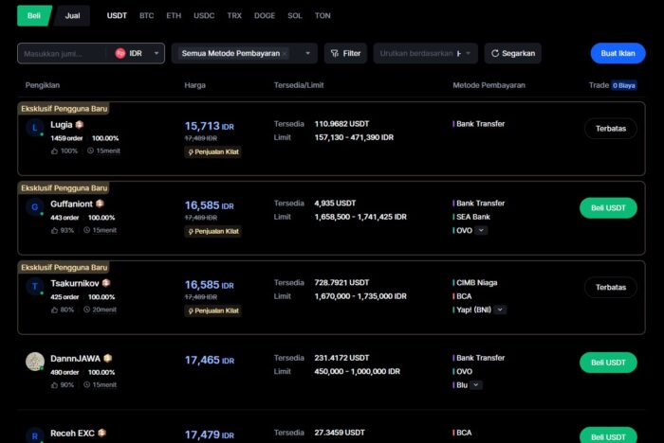Focus the Masukkan jumlah amount field
Viewport: 664px width, 443px height.
point(63,54)
